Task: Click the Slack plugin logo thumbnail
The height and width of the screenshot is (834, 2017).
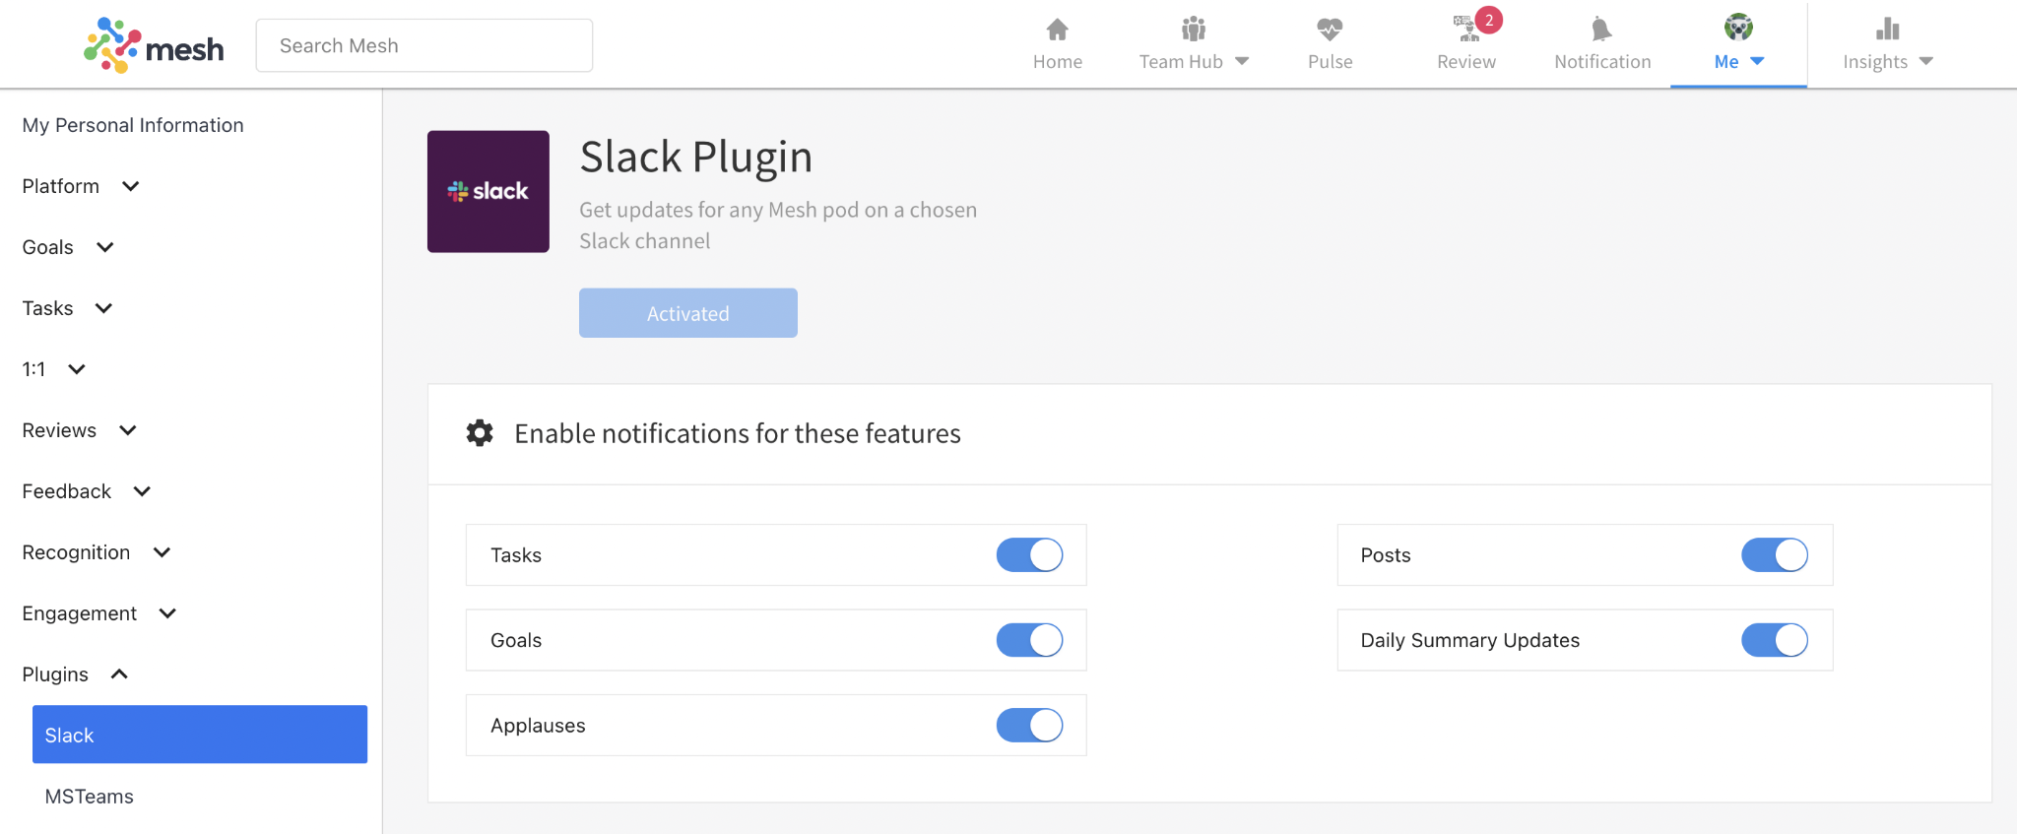Action: coord(488,192)
